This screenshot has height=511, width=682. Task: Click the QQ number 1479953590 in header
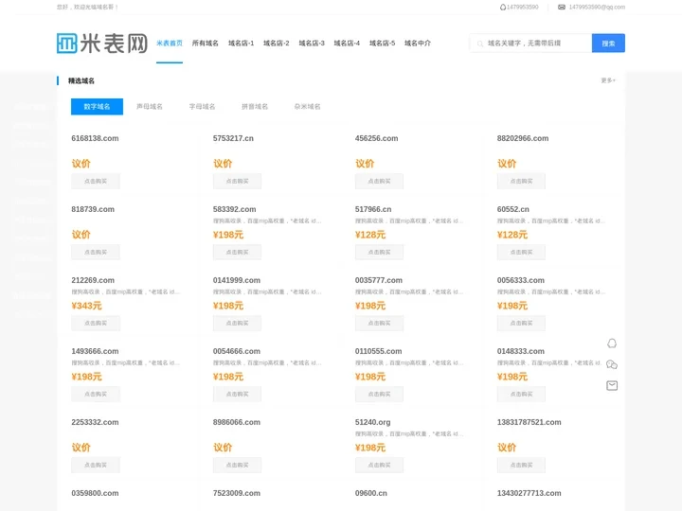pos(522,7)
